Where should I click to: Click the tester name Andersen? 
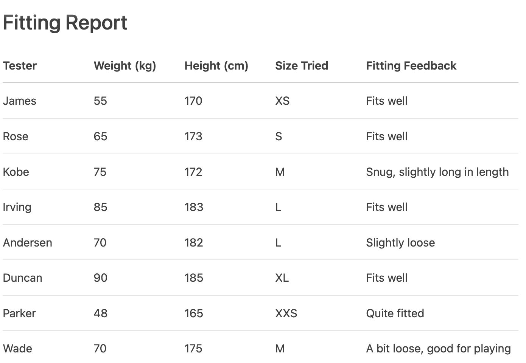(x=28, y=243)
